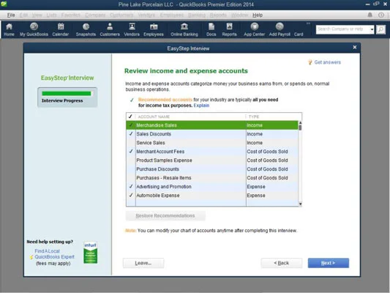Click the Restore Recommendations button
The width and height of the screenshot is (390, 293).
point(165,215)
